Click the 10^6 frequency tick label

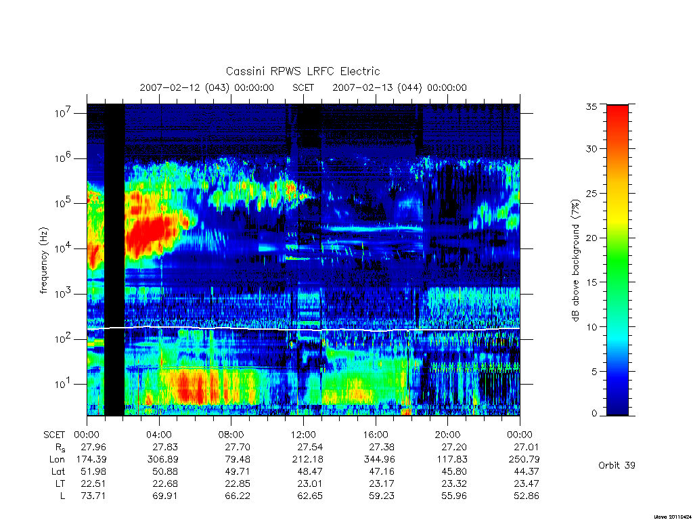pos(63,158)
